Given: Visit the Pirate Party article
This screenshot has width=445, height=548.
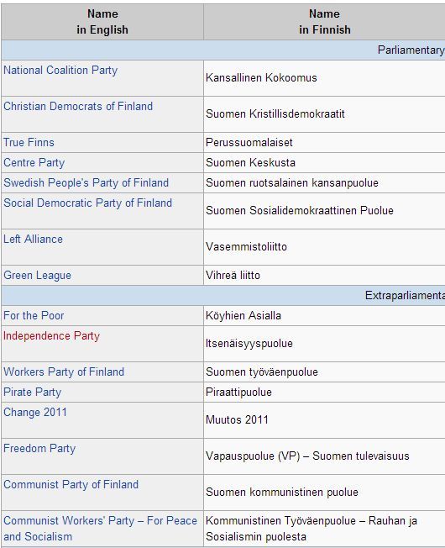Looking at the screenshot, I should pyautogui.click(x=33, y=393).
